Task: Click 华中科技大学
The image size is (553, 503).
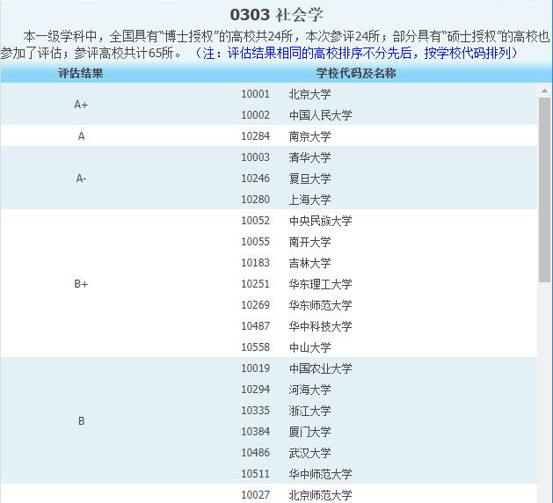Action: point(321,326)
